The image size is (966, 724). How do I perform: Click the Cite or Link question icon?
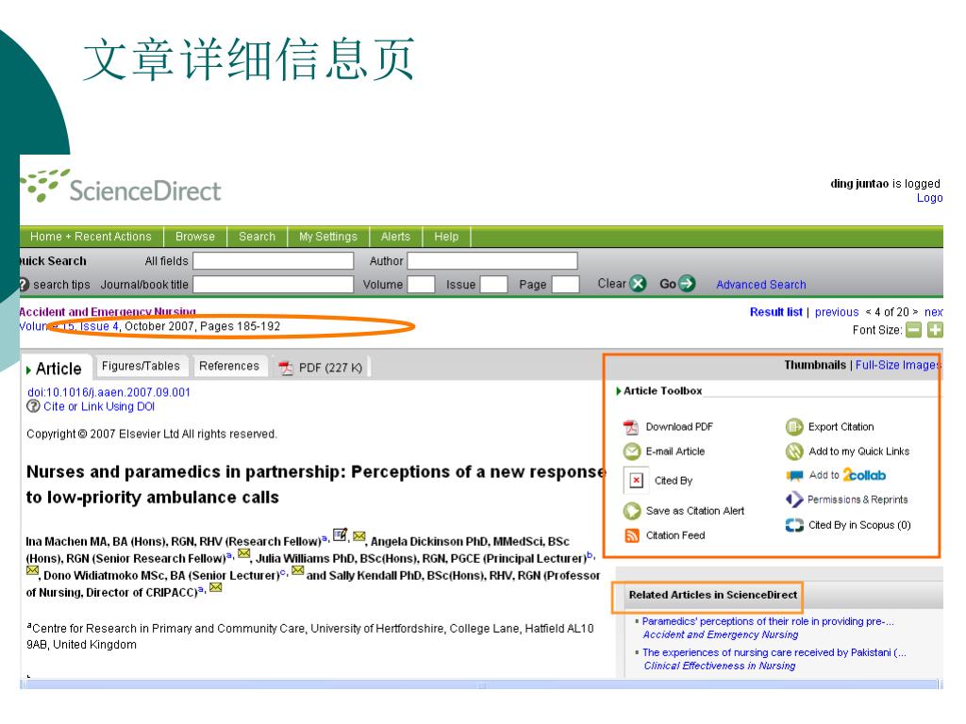(33, 406)
